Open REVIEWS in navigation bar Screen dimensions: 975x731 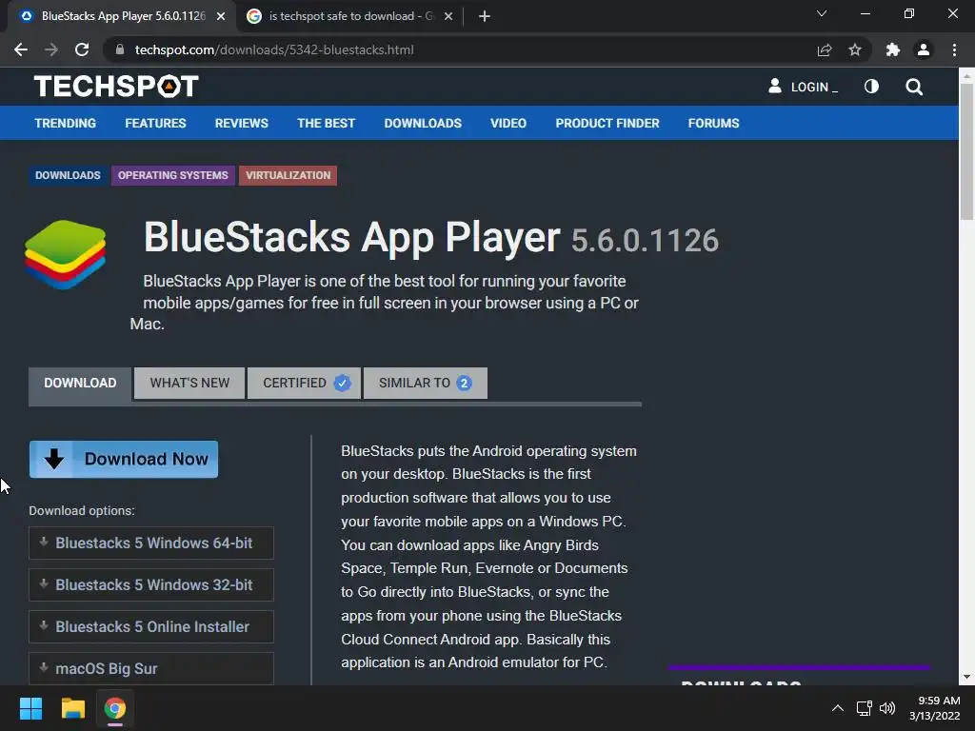[x=241, y=123]
